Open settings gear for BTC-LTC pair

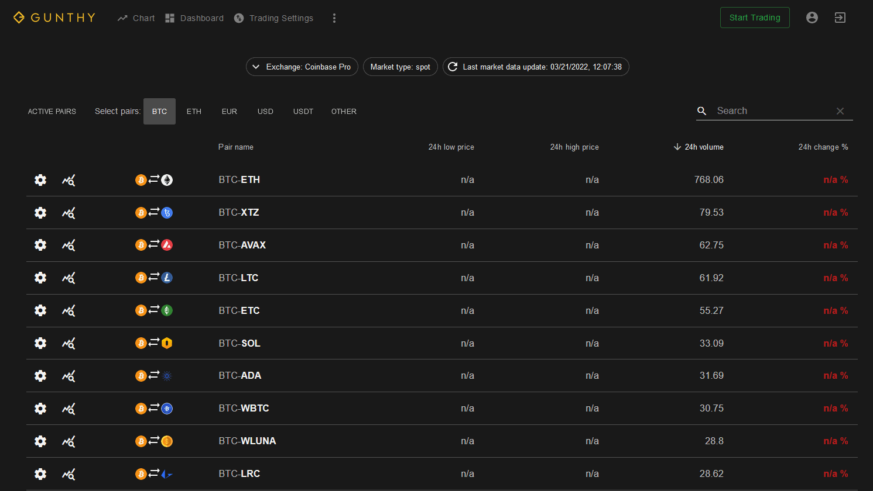click(x=40, y=278)
